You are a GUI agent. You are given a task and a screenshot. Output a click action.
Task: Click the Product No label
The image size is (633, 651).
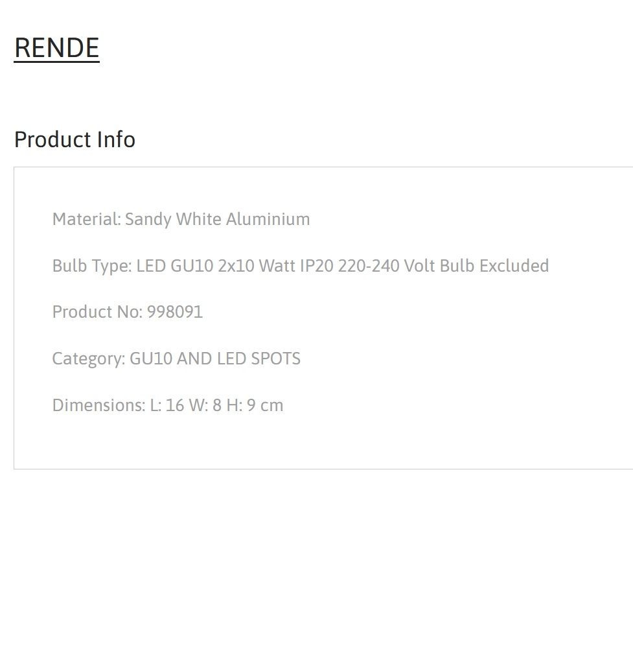(97, 312)
